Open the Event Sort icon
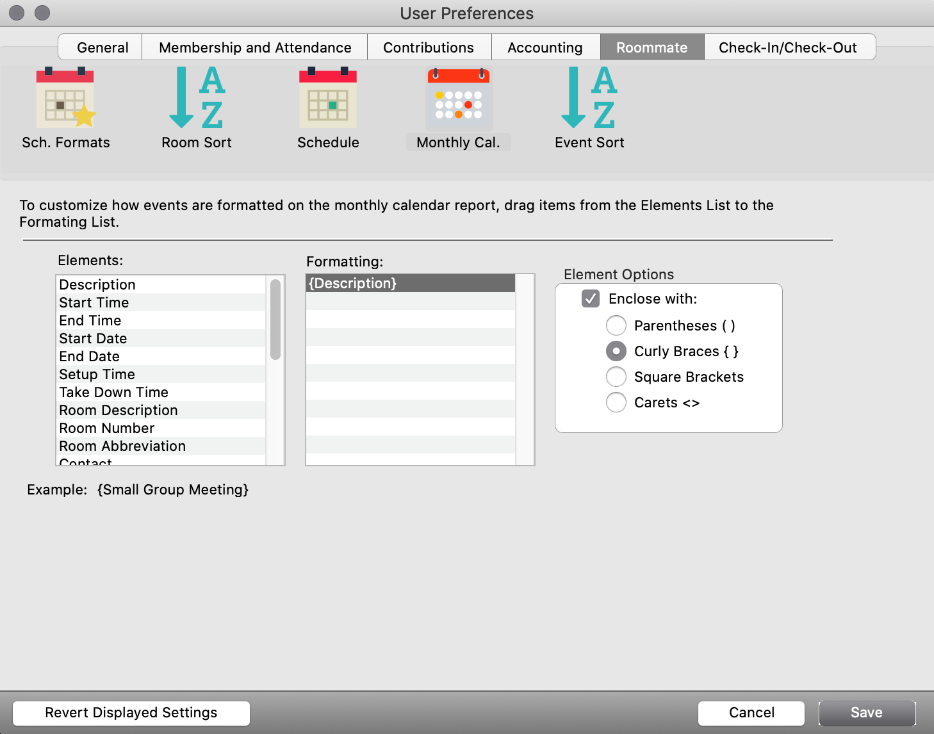Image resolution: width=934 pixels, height=734 pixels. [589, 99]
